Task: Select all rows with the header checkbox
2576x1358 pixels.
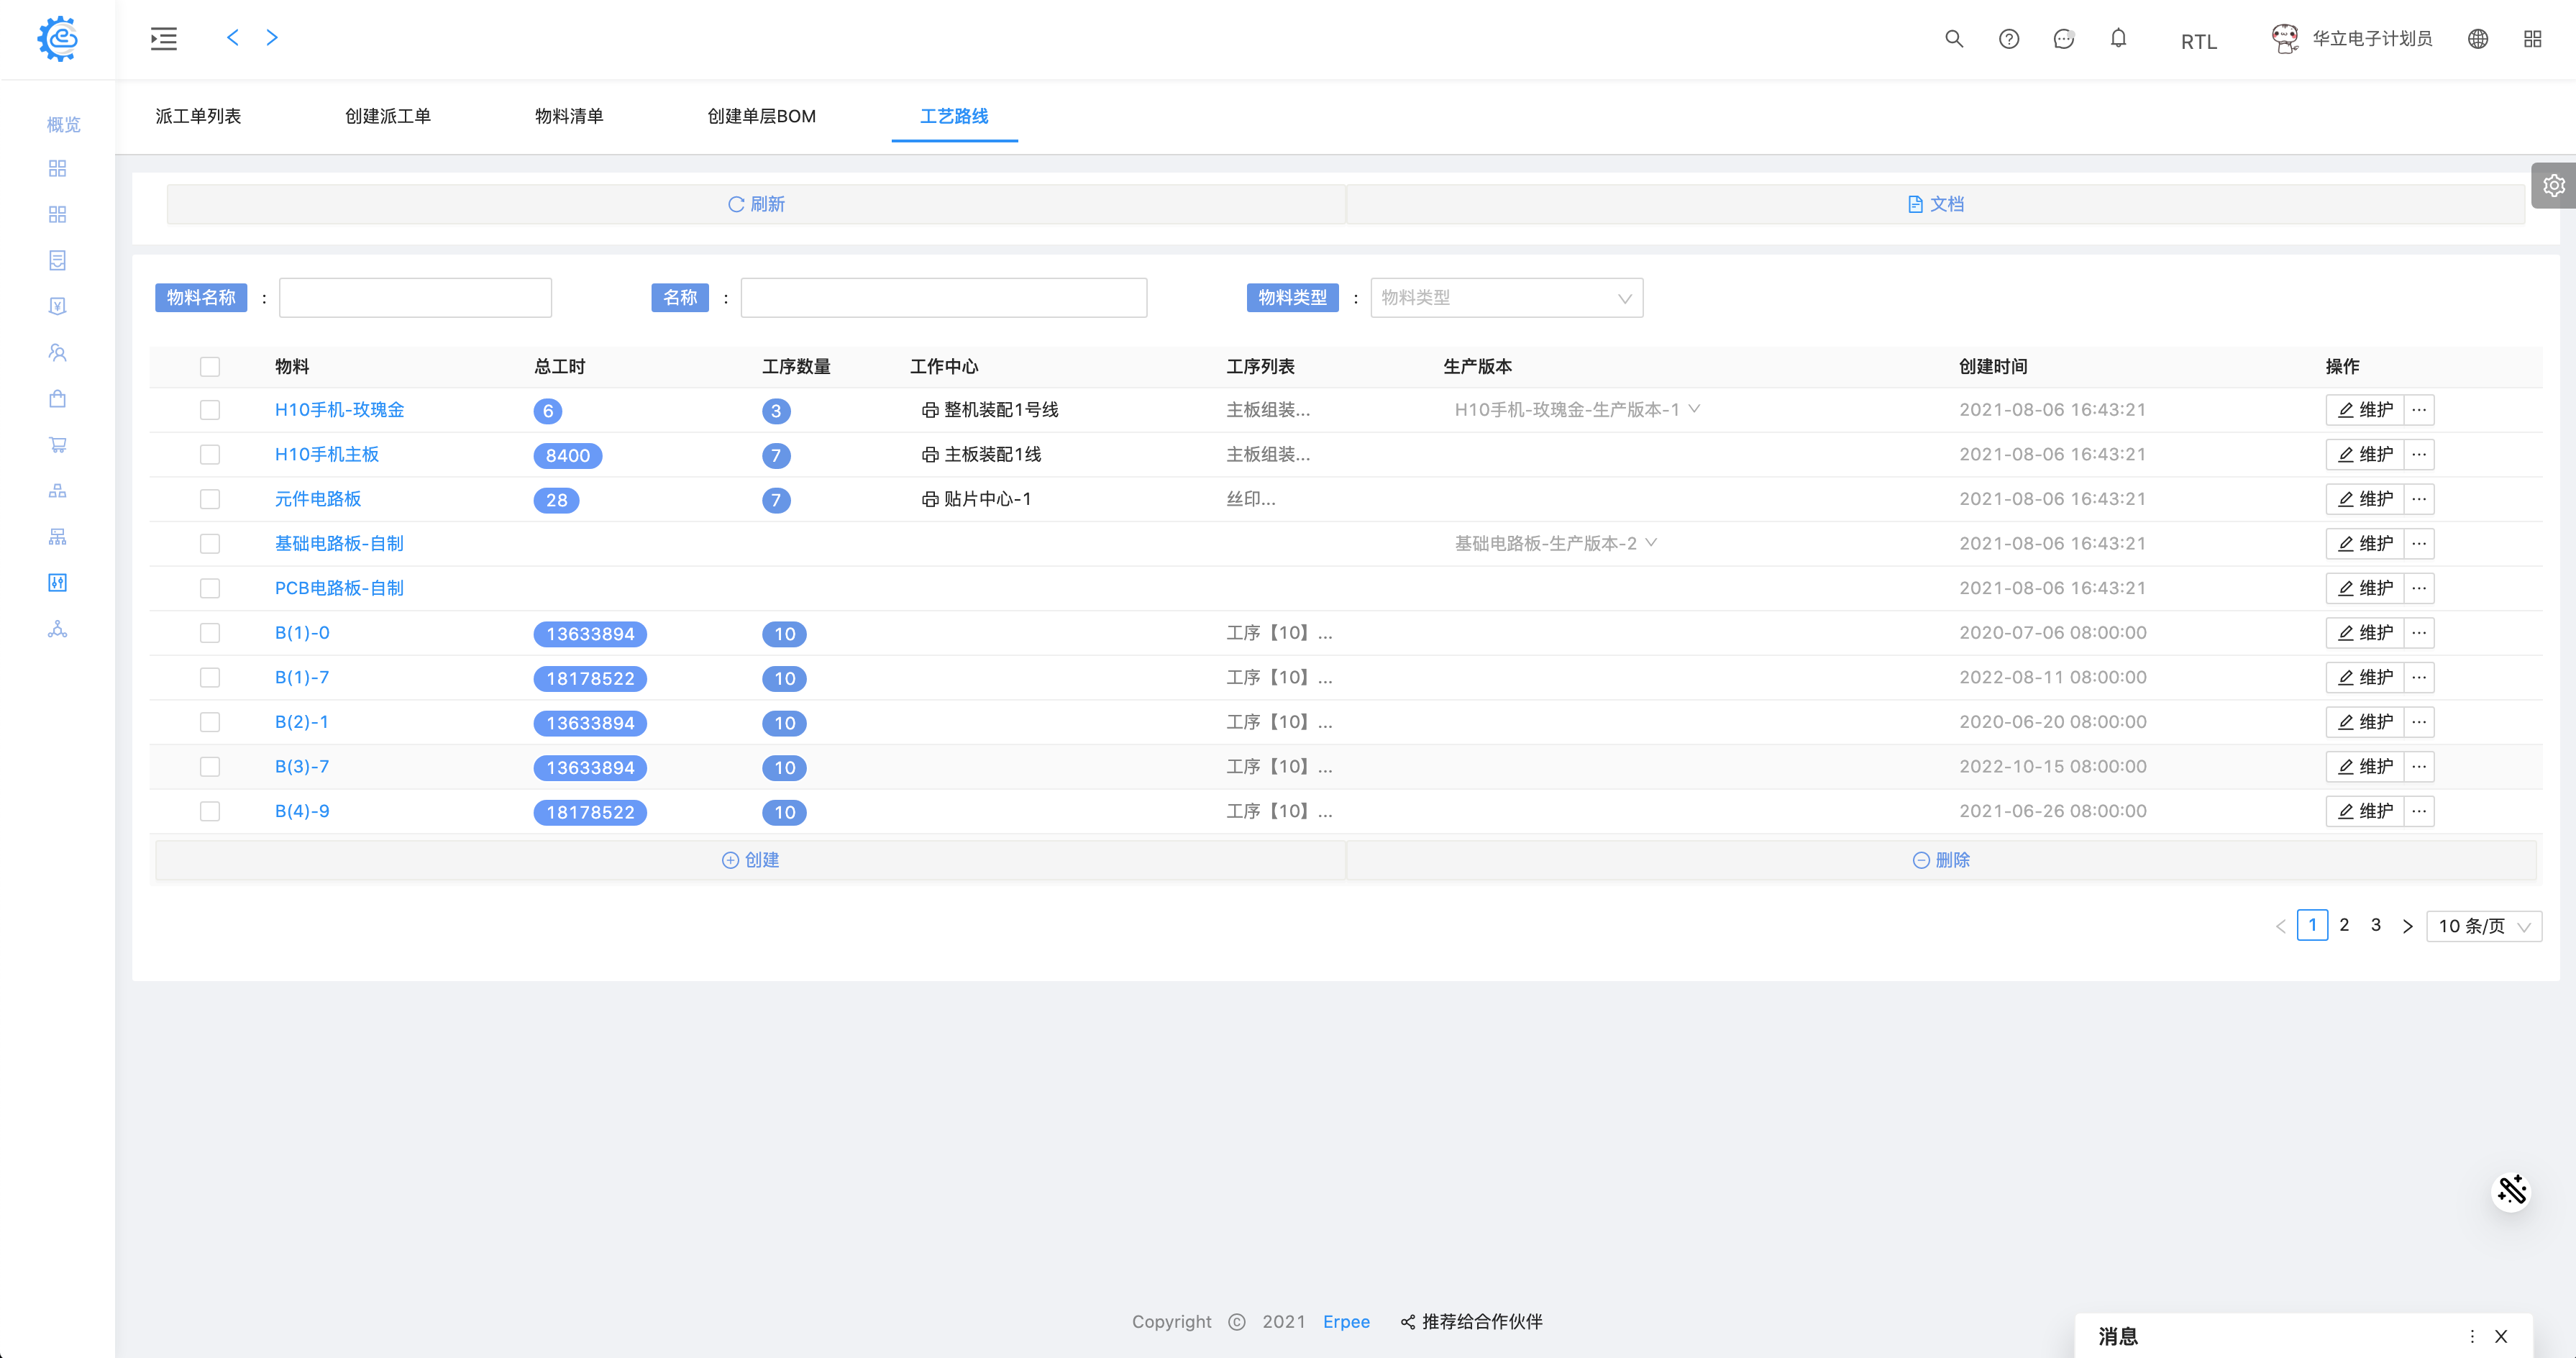Action: [x=209, y=367]
